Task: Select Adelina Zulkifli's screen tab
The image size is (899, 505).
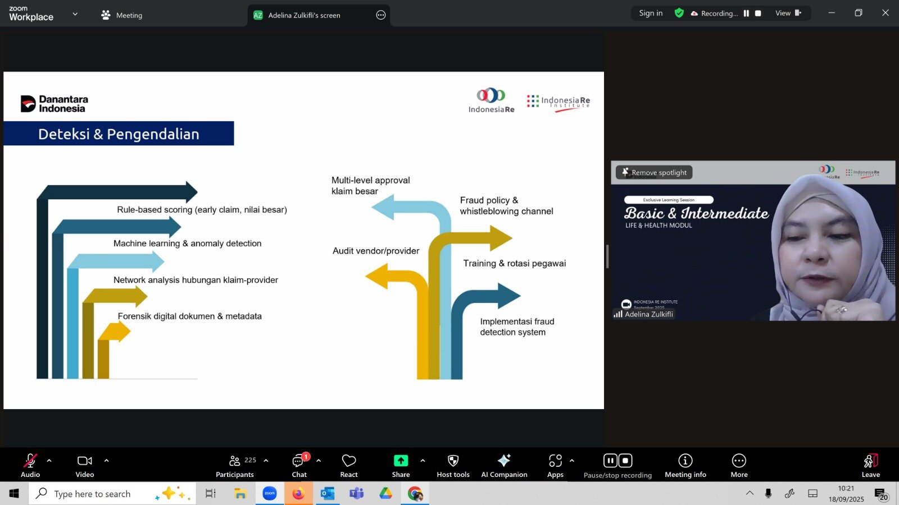Action: tap(304, 15)
